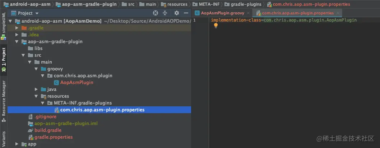
Task: Collapse the main folder arrow
Action: click(30, 62)
